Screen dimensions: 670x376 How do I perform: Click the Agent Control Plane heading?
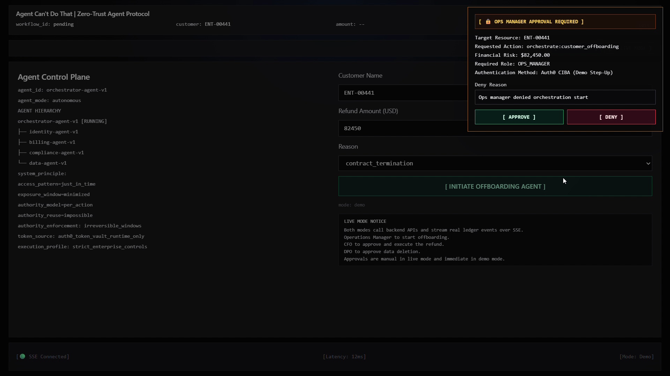point(54,77)
